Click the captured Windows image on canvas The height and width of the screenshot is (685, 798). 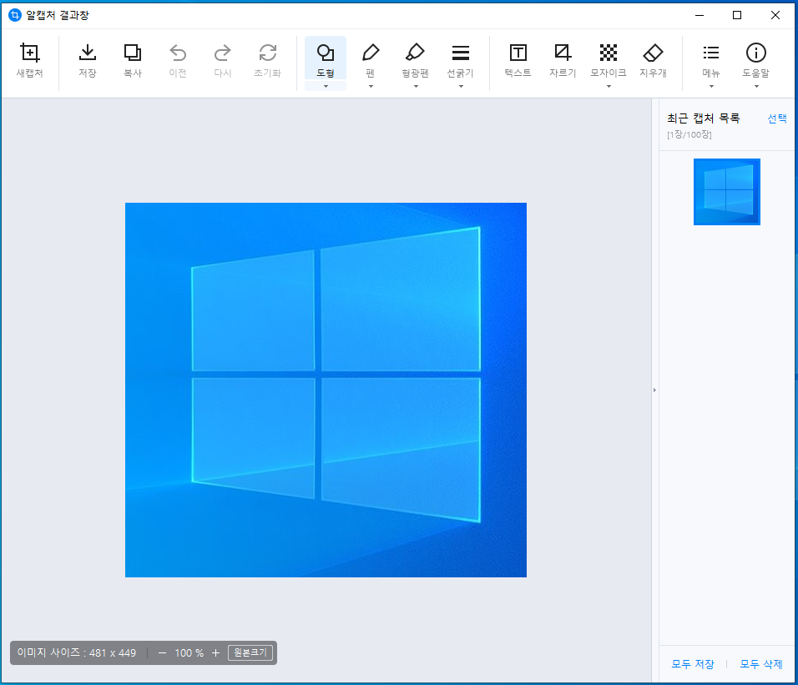(326, 390)
